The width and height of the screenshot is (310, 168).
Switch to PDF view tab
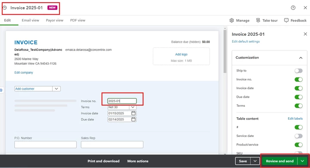click(x=77, y=20)
